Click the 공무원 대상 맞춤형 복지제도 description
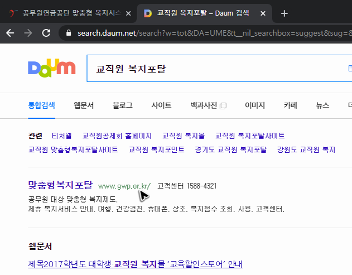This screenshot has width=352, height=275. [x=73, y=199]
